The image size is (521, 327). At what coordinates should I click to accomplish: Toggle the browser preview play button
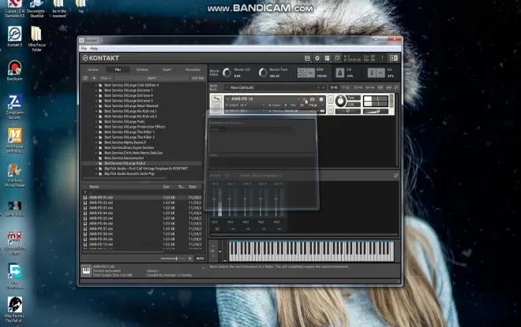click(x=190, y=258)
